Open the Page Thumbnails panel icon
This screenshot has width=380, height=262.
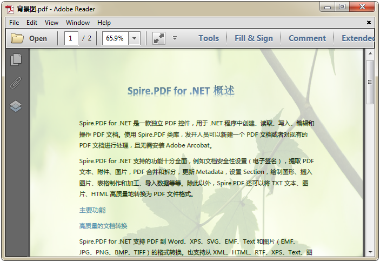click(16, 59)
